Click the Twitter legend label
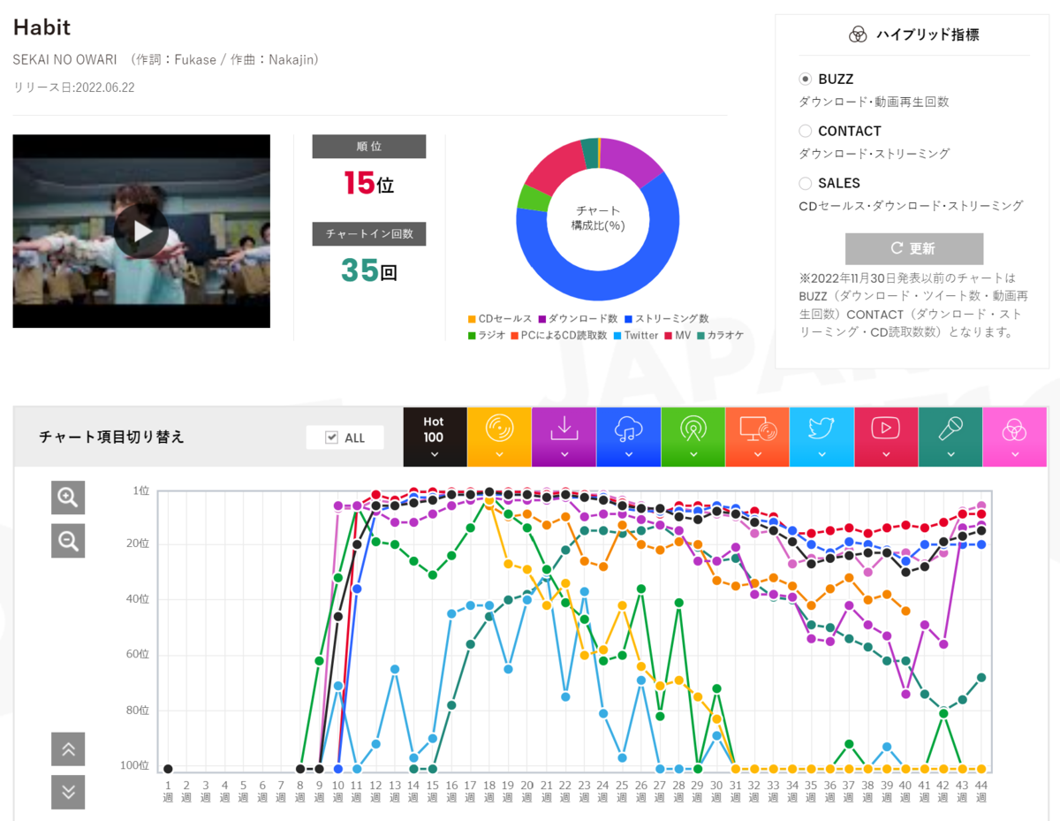1060x821 pixels. pos(641,336)
